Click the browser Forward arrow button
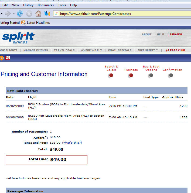191x193 pixels. 8,13
